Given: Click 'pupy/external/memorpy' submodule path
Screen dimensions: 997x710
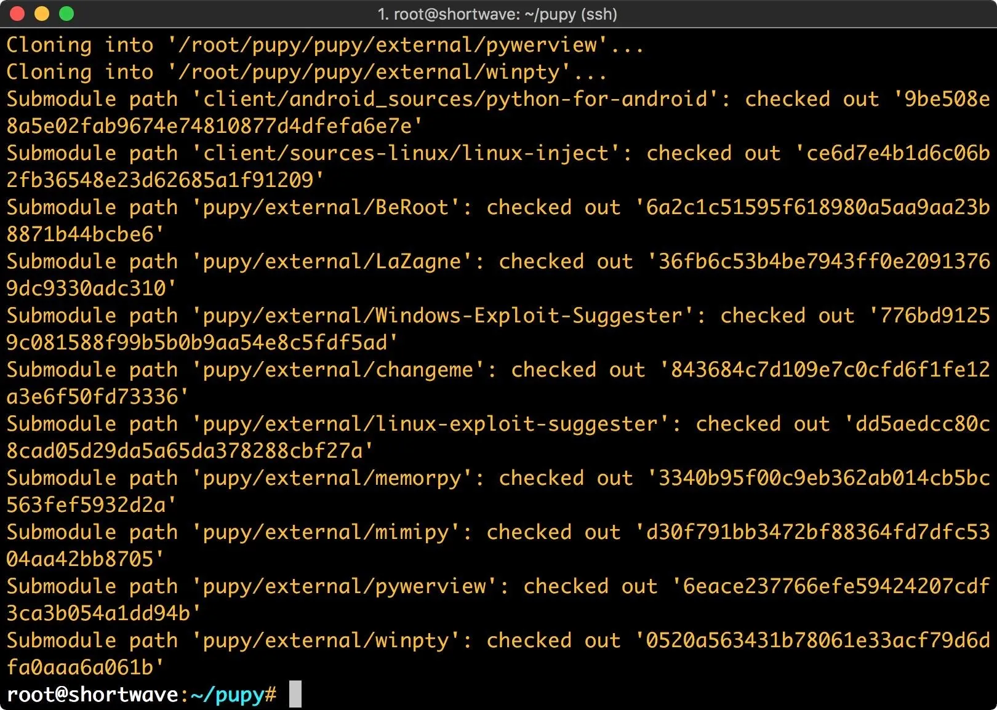Looking at the screenshot, I should (332, 478).
